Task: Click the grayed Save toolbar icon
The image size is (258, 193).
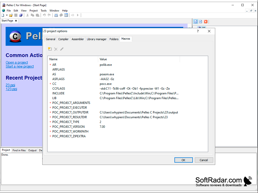Action: coord(16,15)
